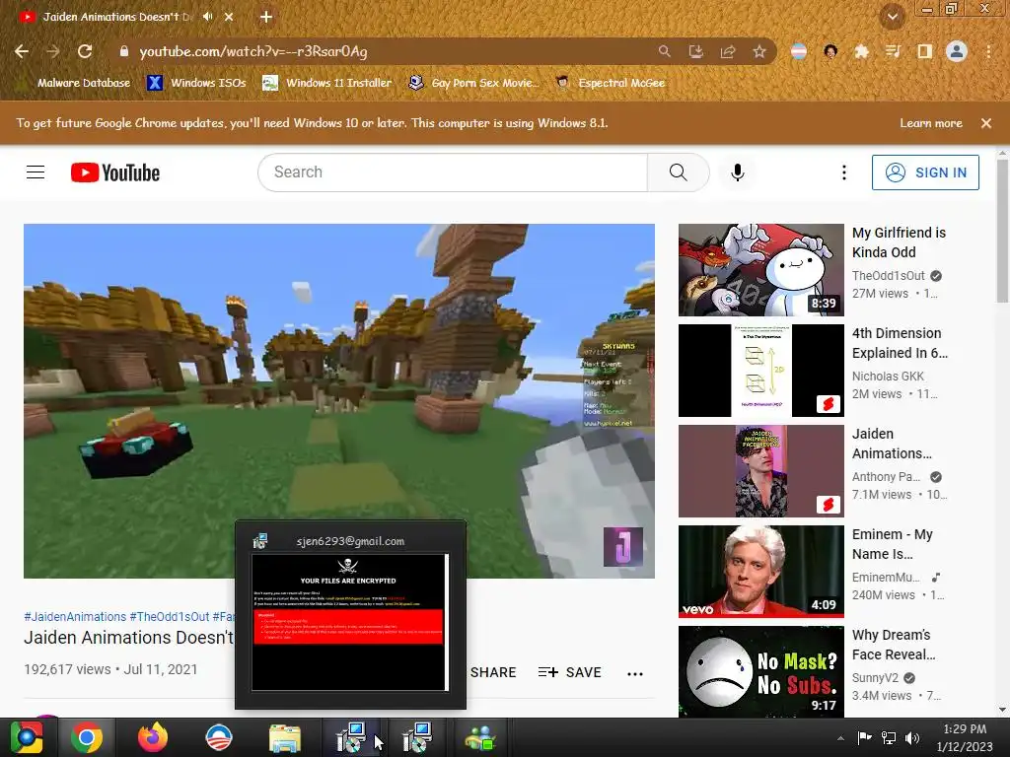Go back to the previous page
Image resolution: width=1010 pixels, height=757 pixels.
[x=22, y=51]
